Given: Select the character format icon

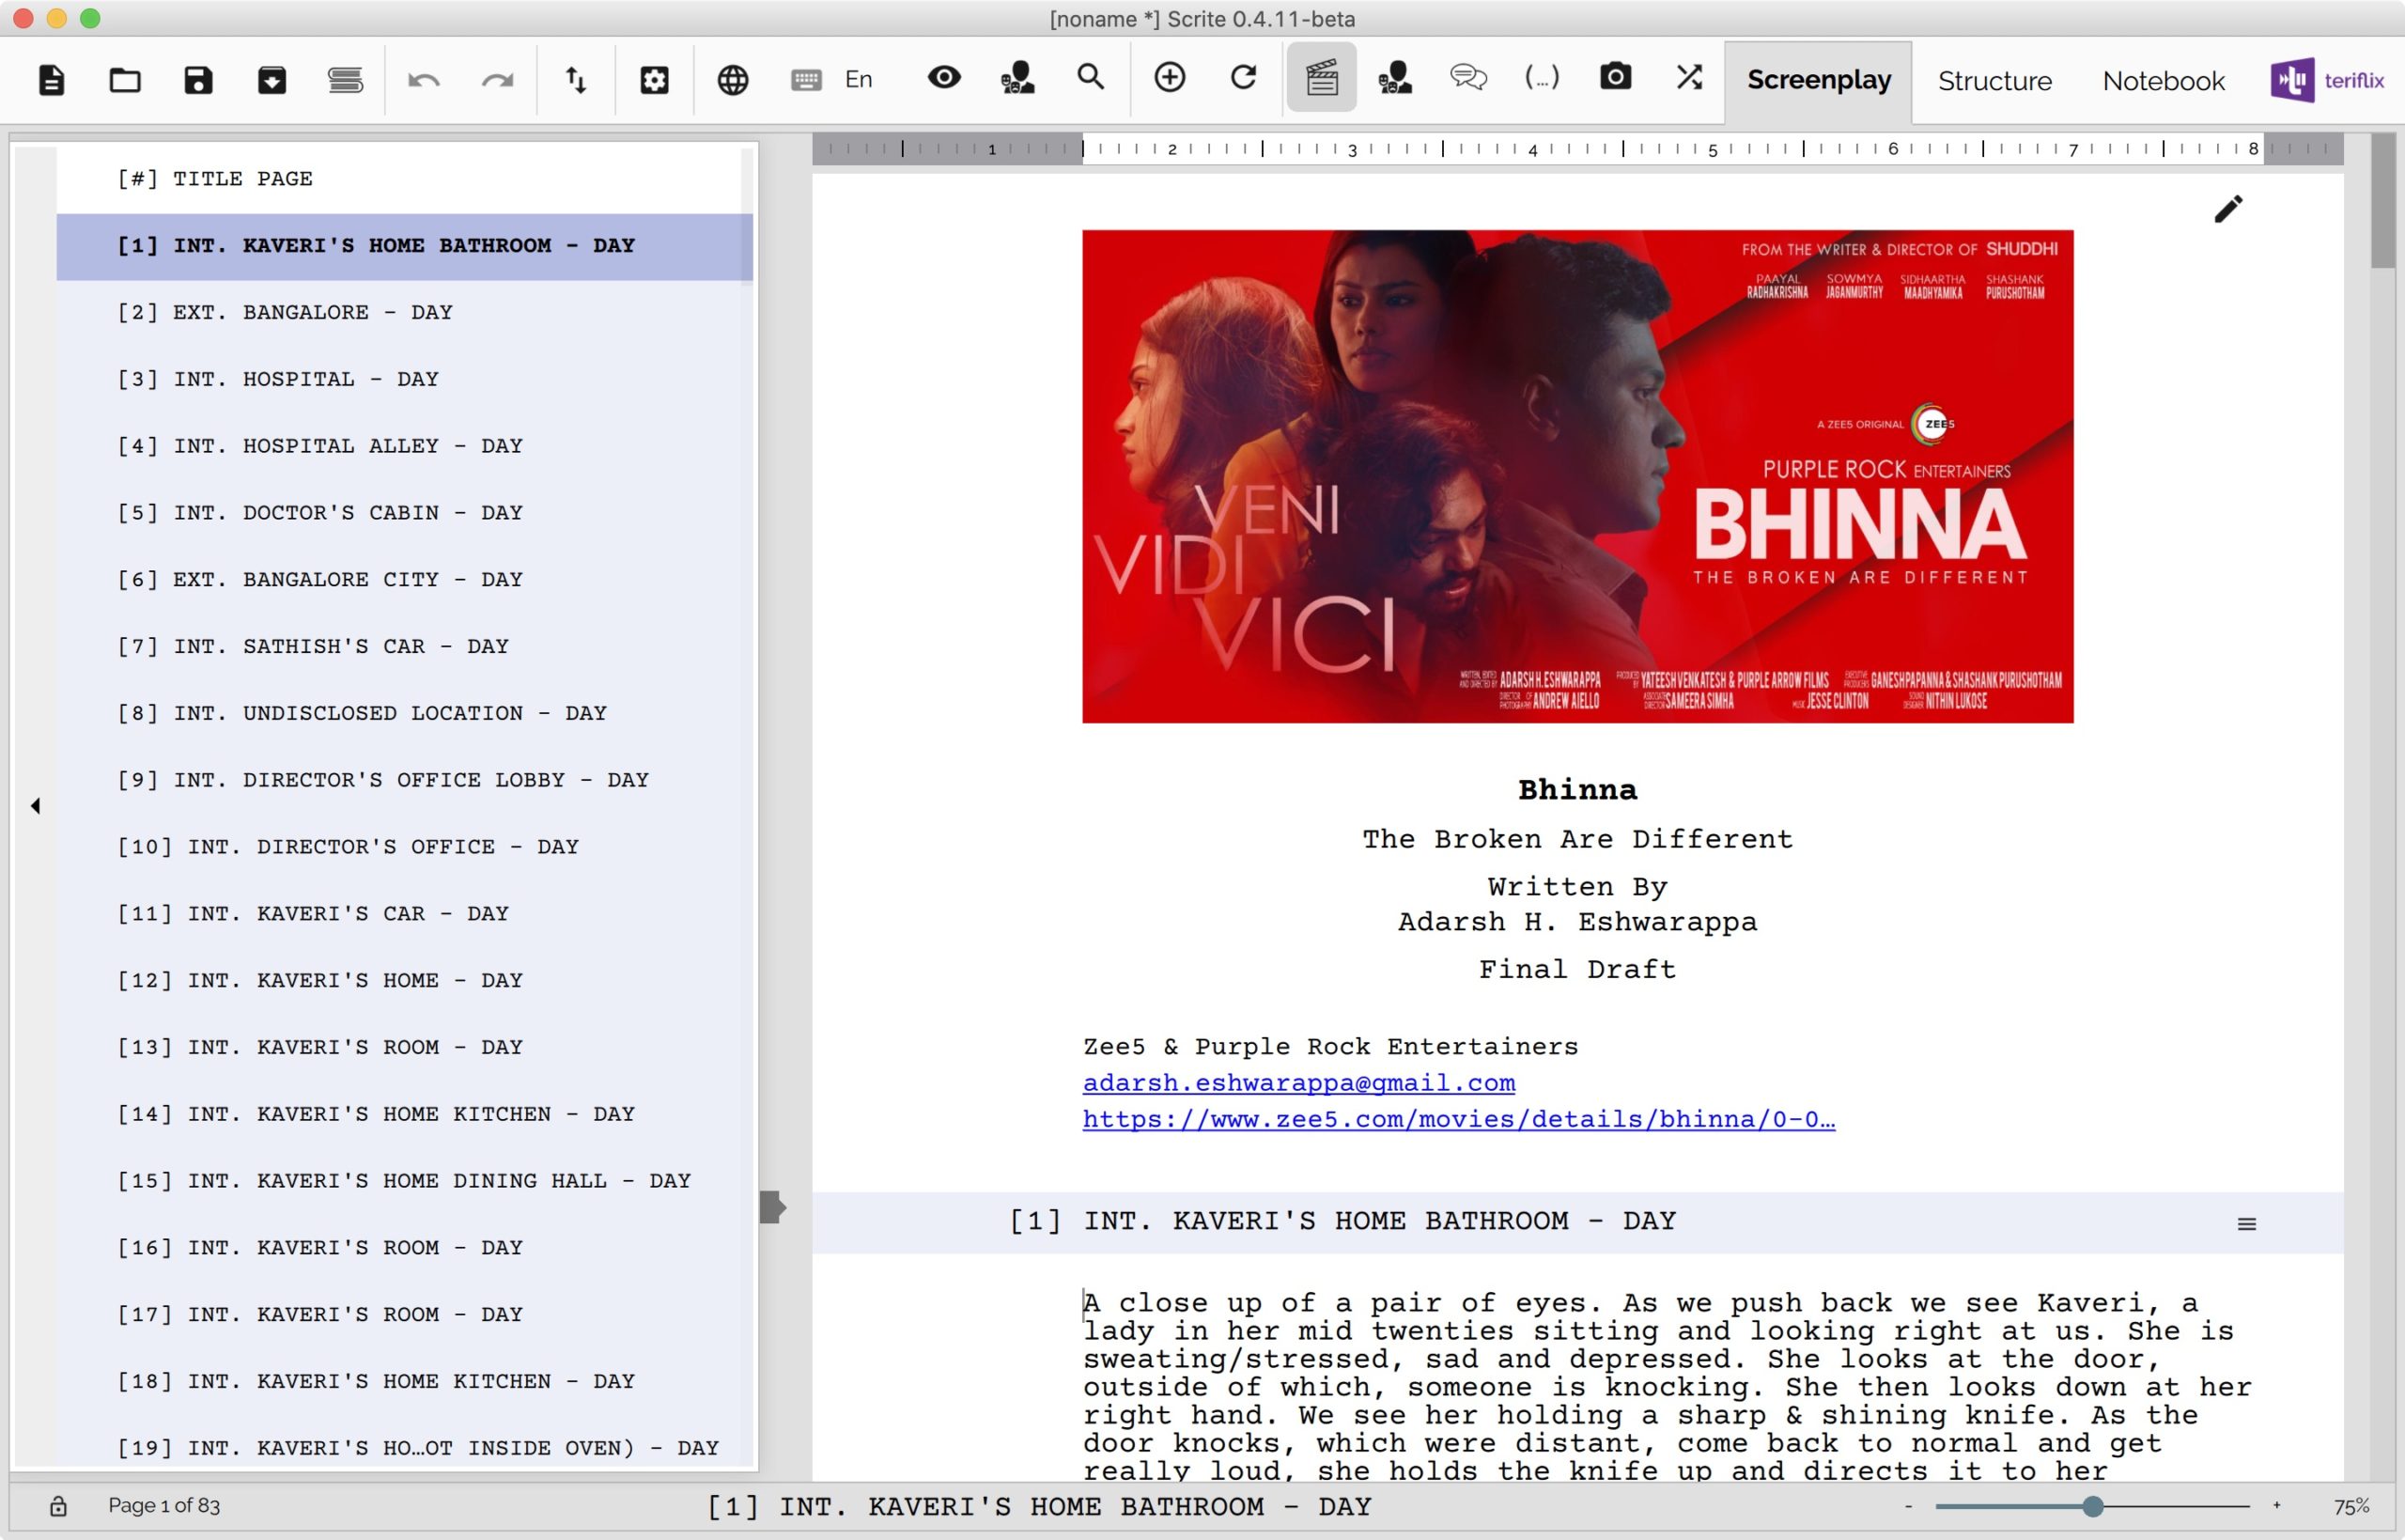Looking at the screenshot, I should [1394, 77].
